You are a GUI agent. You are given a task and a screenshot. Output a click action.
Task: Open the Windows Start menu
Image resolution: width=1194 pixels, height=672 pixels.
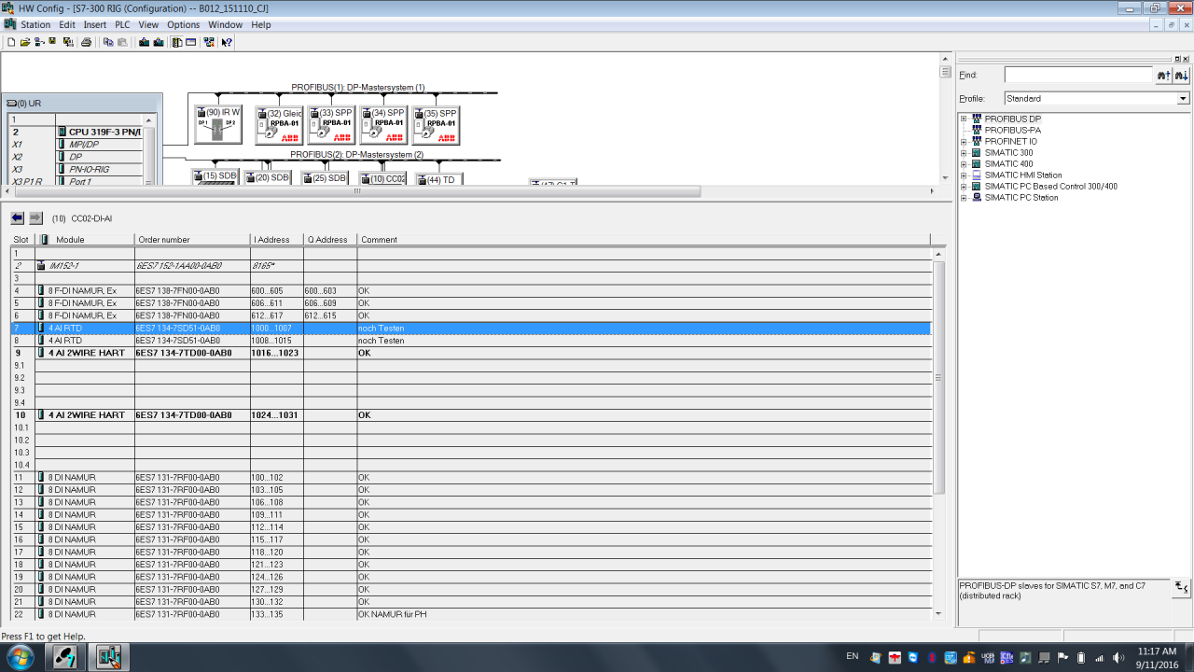point(20,657)
